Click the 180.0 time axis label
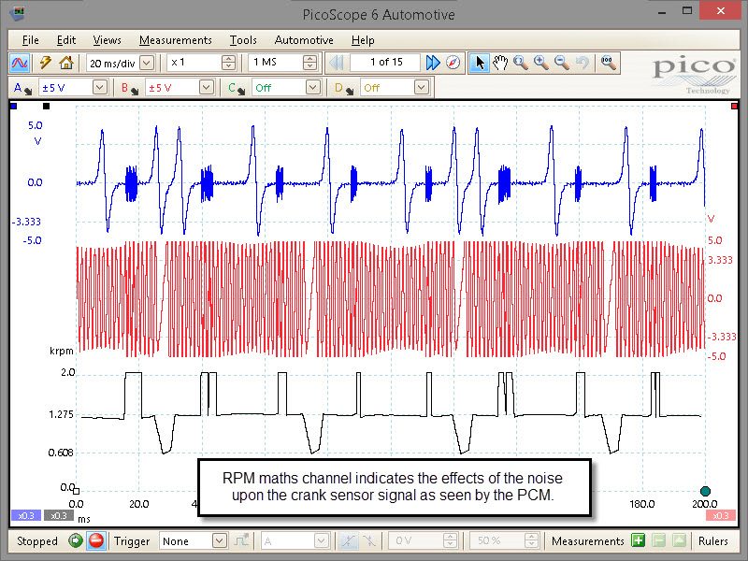 pos(641,504)
